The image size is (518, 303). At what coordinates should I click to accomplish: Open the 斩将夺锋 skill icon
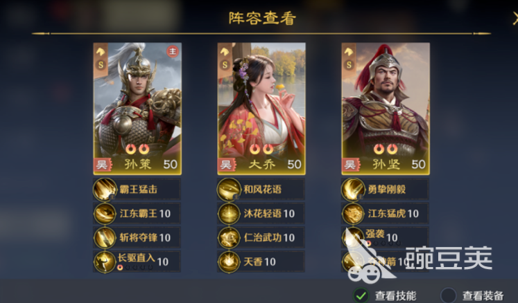click(105, 238)
